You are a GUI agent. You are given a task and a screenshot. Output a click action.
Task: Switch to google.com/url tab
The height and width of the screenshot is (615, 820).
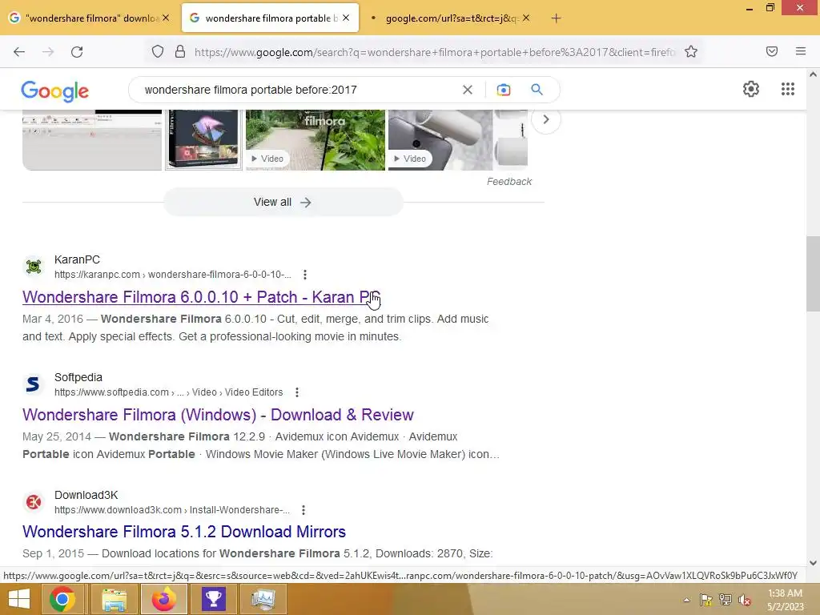[444, 18]
